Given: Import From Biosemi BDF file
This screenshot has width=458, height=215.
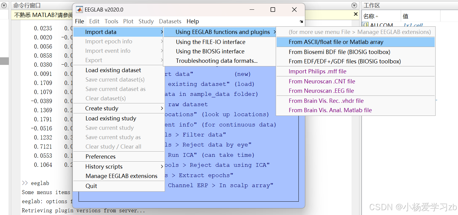Looking at the screenshot, I should coord(355,52).
